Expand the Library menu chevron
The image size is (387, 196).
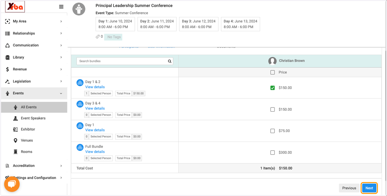pos(61,57)
